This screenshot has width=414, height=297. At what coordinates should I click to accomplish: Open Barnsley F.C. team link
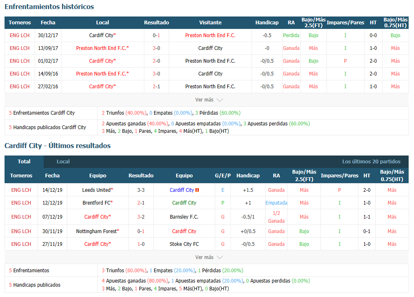pyautogui.click(x=184, y=217)
